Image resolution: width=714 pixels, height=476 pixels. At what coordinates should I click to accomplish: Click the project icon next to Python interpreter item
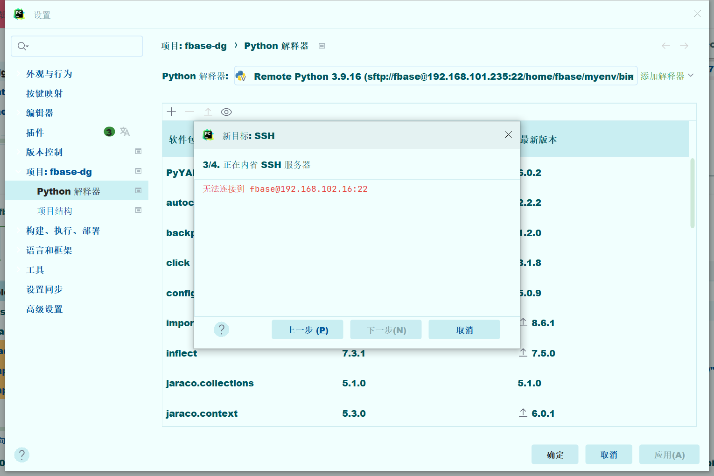click(x=138, y=190)
